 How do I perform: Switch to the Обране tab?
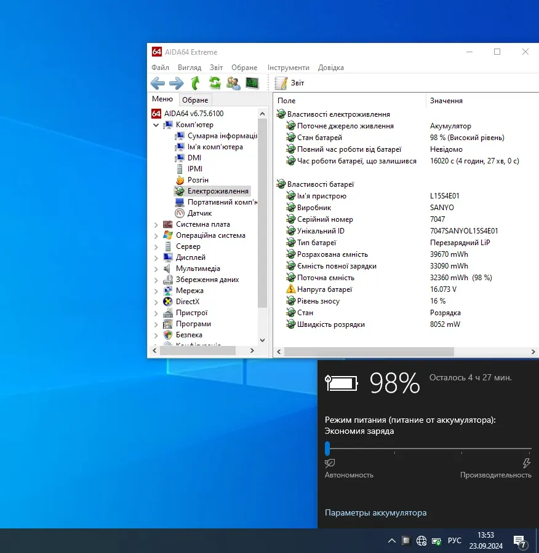[x=195, y=100]
